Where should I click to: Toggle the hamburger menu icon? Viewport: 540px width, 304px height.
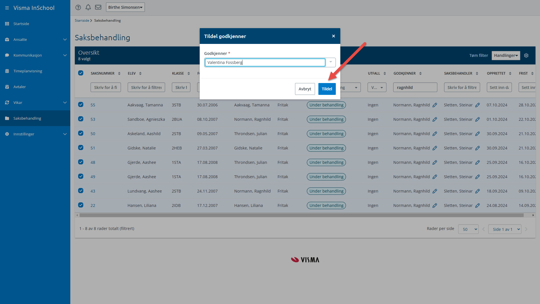point(7,8)
